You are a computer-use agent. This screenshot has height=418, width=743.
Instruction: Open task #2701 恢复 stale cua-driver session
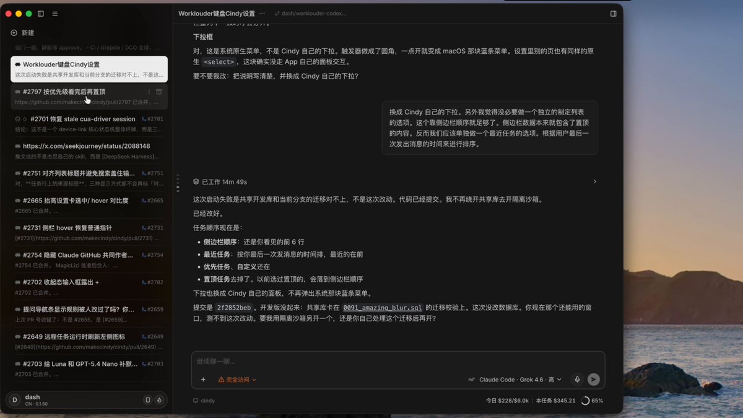pyautogui.click(x=89, y=123)
